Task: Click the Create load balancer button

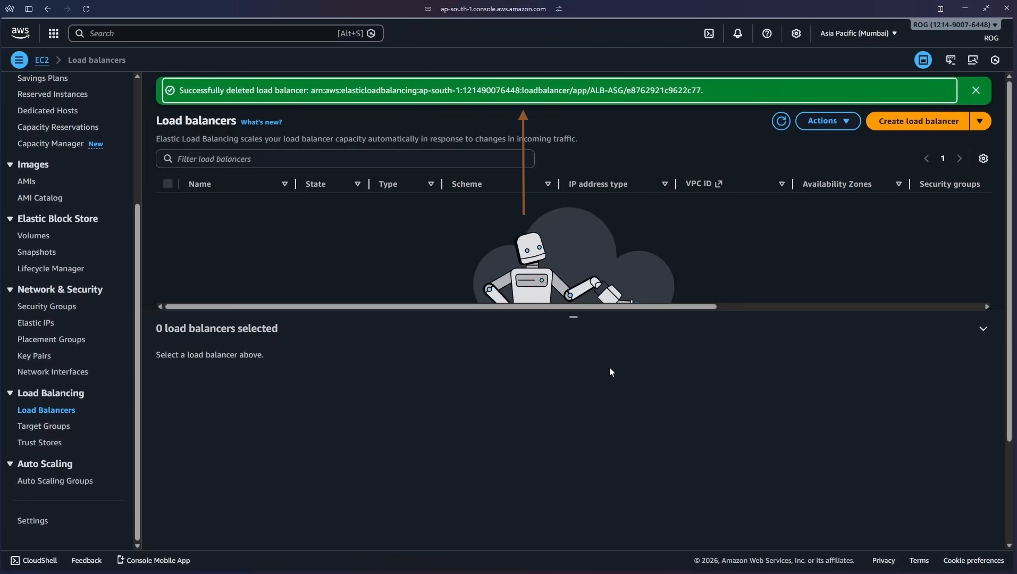Action: tap(919, 121)
